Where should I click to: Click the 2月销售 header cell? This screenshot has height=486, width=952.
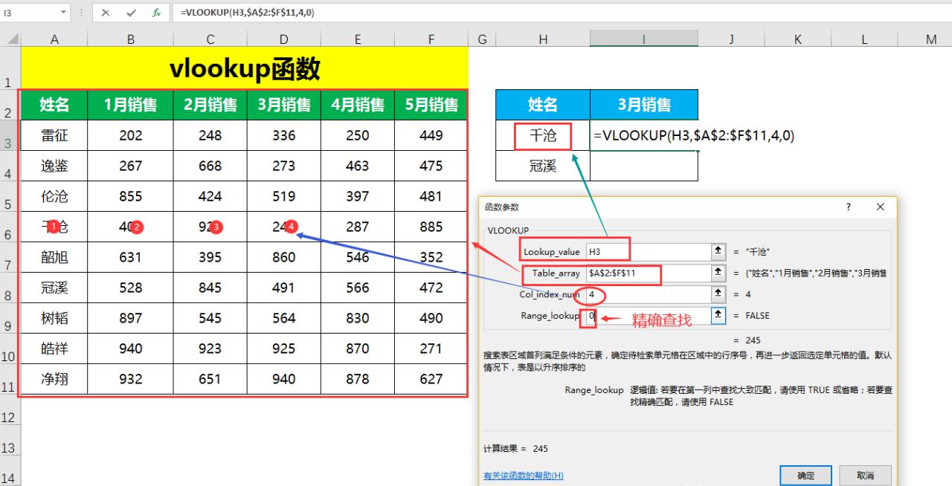pos(210,106)
